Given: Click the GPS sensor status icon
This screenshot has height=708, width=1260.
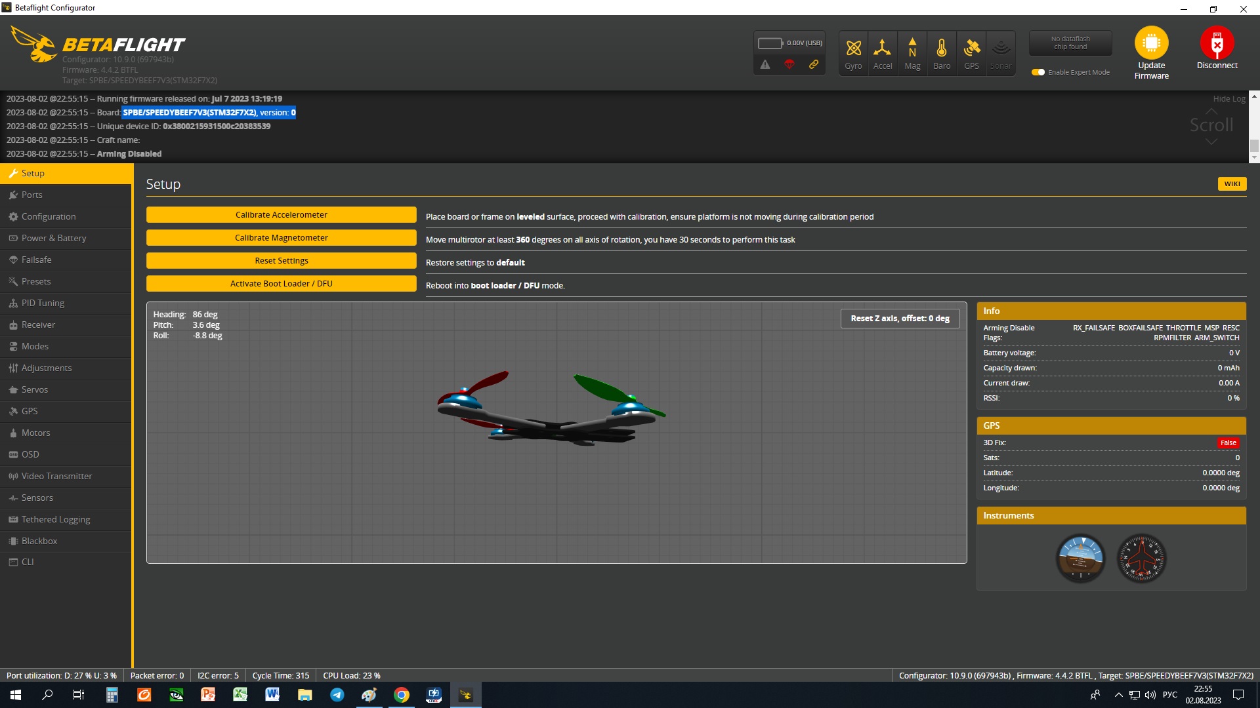Looking at the screenshot, I should (x=971, y=49).
